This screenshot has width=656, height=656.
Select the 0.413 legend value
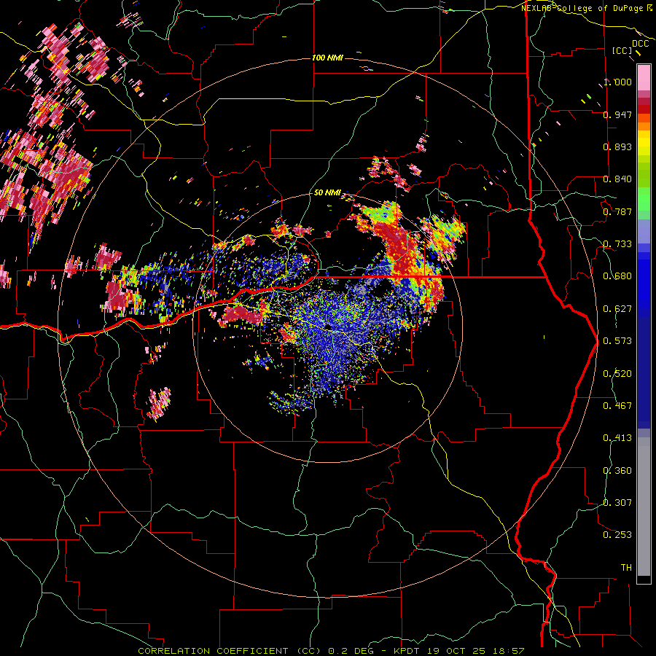click(x=617, y=438)
